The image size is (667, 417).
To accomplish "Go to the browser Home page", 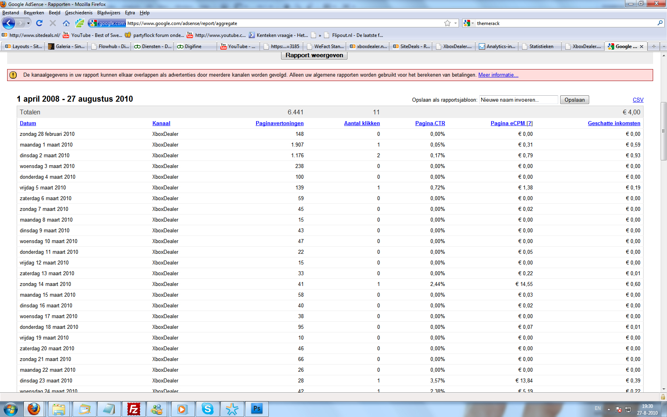I will [66, 23].
